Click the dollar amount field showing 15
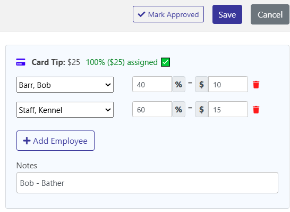Screen dimensions: 290x212 (228, 109)
